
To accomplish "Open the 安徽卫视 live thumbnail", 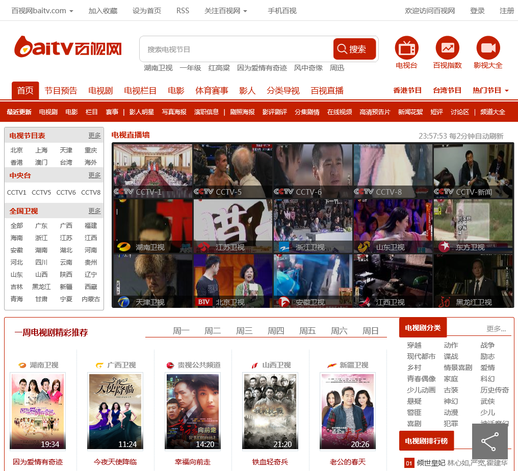I will point(313,281).
